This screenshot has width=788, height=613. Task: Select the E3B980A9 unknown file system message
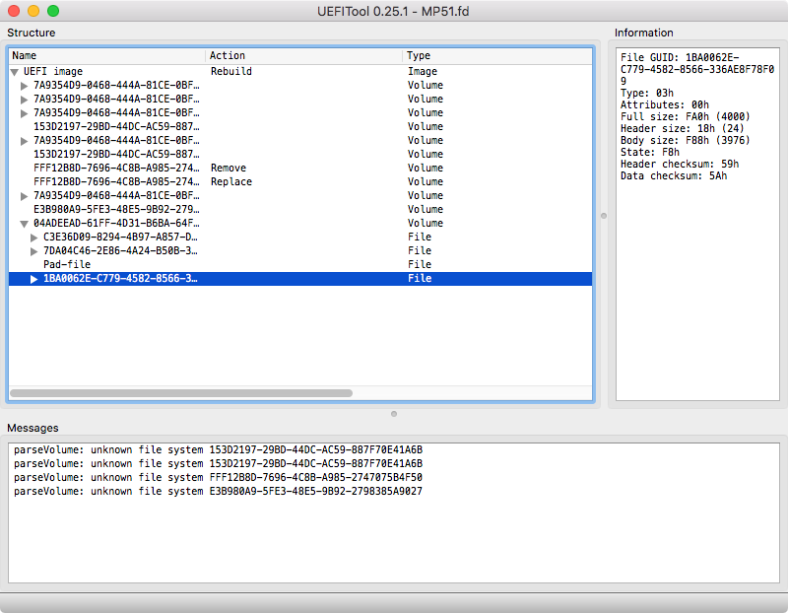tap(218, 492)
